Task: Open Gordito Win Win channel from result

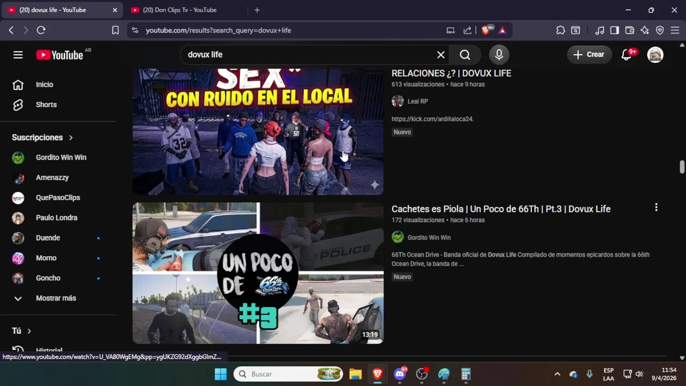Action: point(429,237)
